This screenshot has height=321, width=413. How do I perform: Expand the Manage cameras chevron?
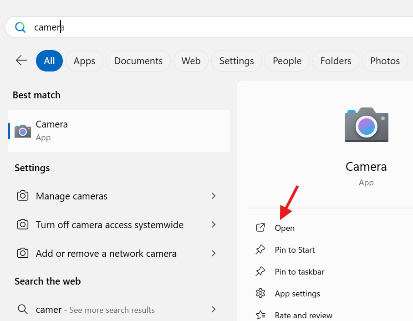pos(214,196)
